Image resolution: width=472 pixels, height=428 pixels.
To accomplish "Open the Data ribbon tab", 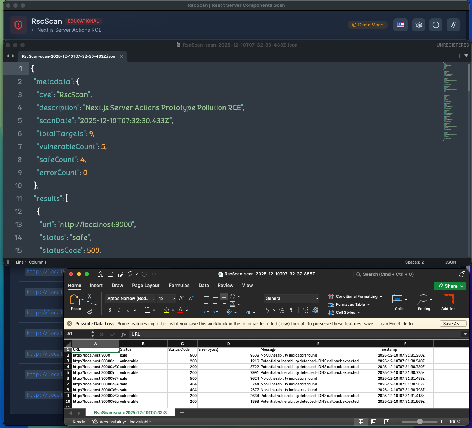I will coord(204,285).
